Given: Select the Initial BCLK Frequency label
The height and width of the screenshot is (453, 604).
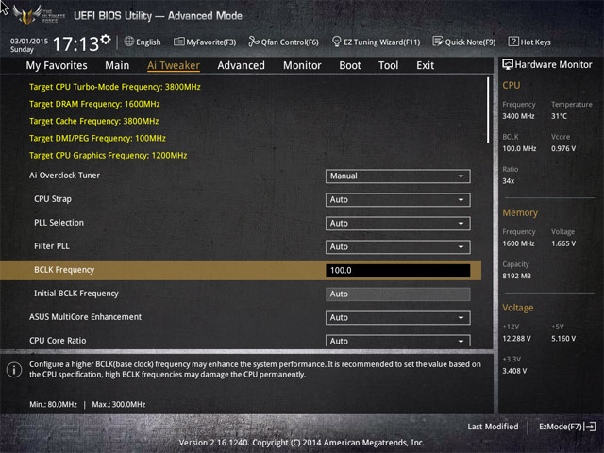Looking at the screenshot, I should [76, 294].
